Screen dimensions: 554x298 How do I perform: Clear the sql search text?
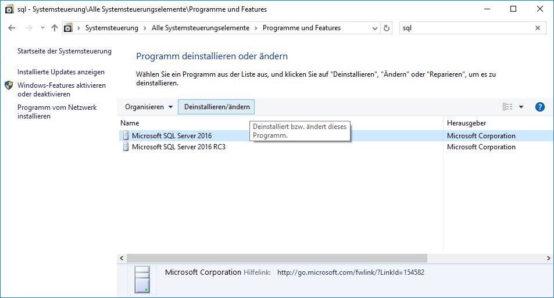tap(538, 28)
